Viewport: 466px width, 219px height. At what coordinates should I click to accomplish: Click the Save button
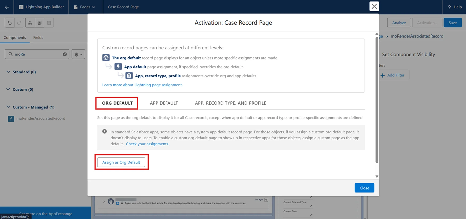tap(453, 23)
